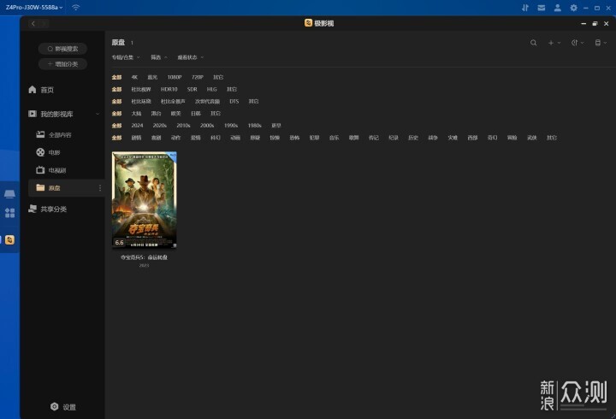Viewport: 616px width, 419px height.
Task: Click the 影视搜索 search button
Action: pyautogui.click(x=62, y=49)
